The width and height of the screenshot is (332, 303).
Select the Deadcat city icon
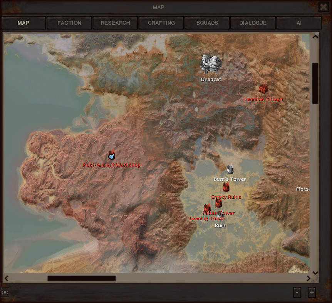click(211, 64)
